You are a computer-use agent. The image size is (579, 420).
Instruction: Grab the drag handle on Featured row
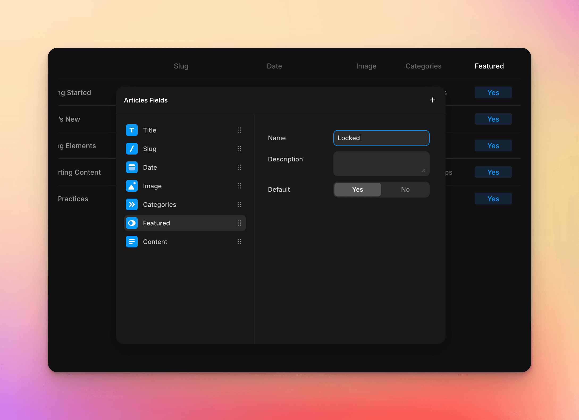click(239, 223)
